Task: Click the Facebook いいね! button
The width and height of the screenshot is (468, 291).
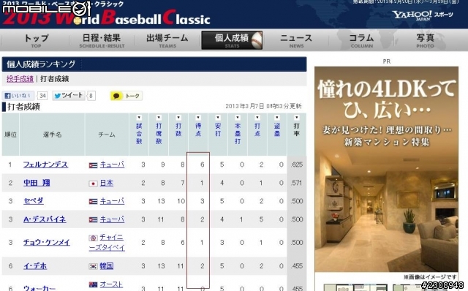Action: [18, 96]
